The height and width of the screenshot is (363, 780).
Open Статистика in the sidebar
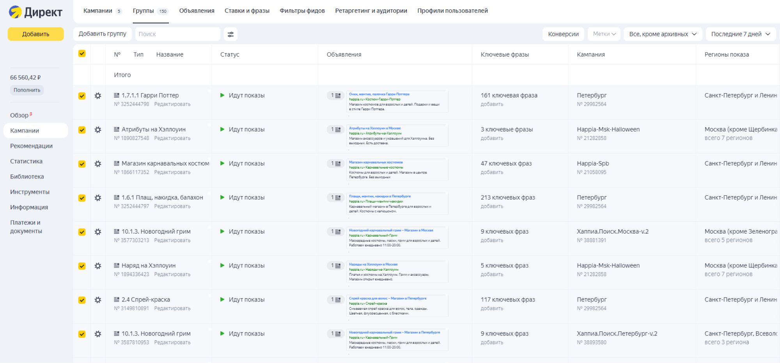(x=26, y=161)
